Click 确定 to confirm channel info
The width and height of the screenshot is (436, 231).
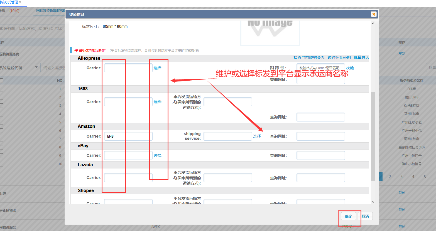[x=349, y=216]
